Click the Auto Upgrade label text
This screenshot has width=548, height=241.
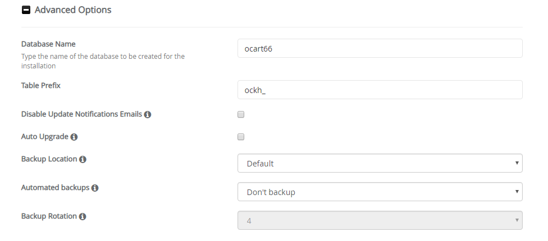coord(45,137)
